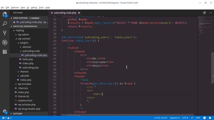Click Ln 55, Col 27 in status bar
The width and height of the screenshot is (214, 120).
tap(160, 118)
